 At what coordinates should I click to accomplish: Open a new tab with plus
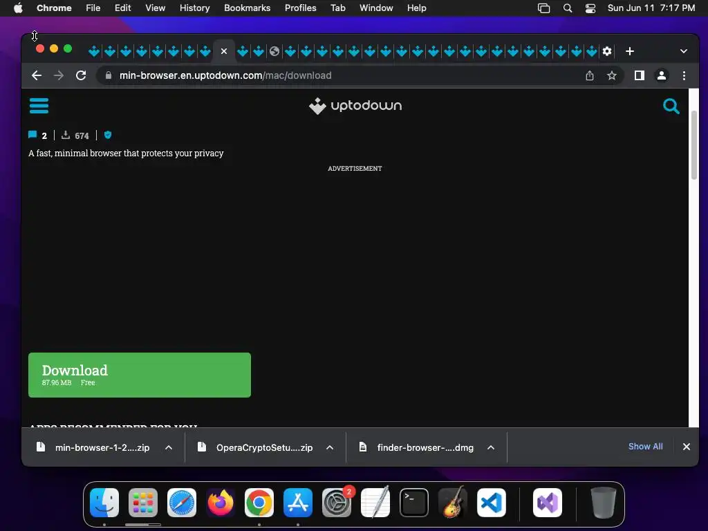[x=630, y=51]
